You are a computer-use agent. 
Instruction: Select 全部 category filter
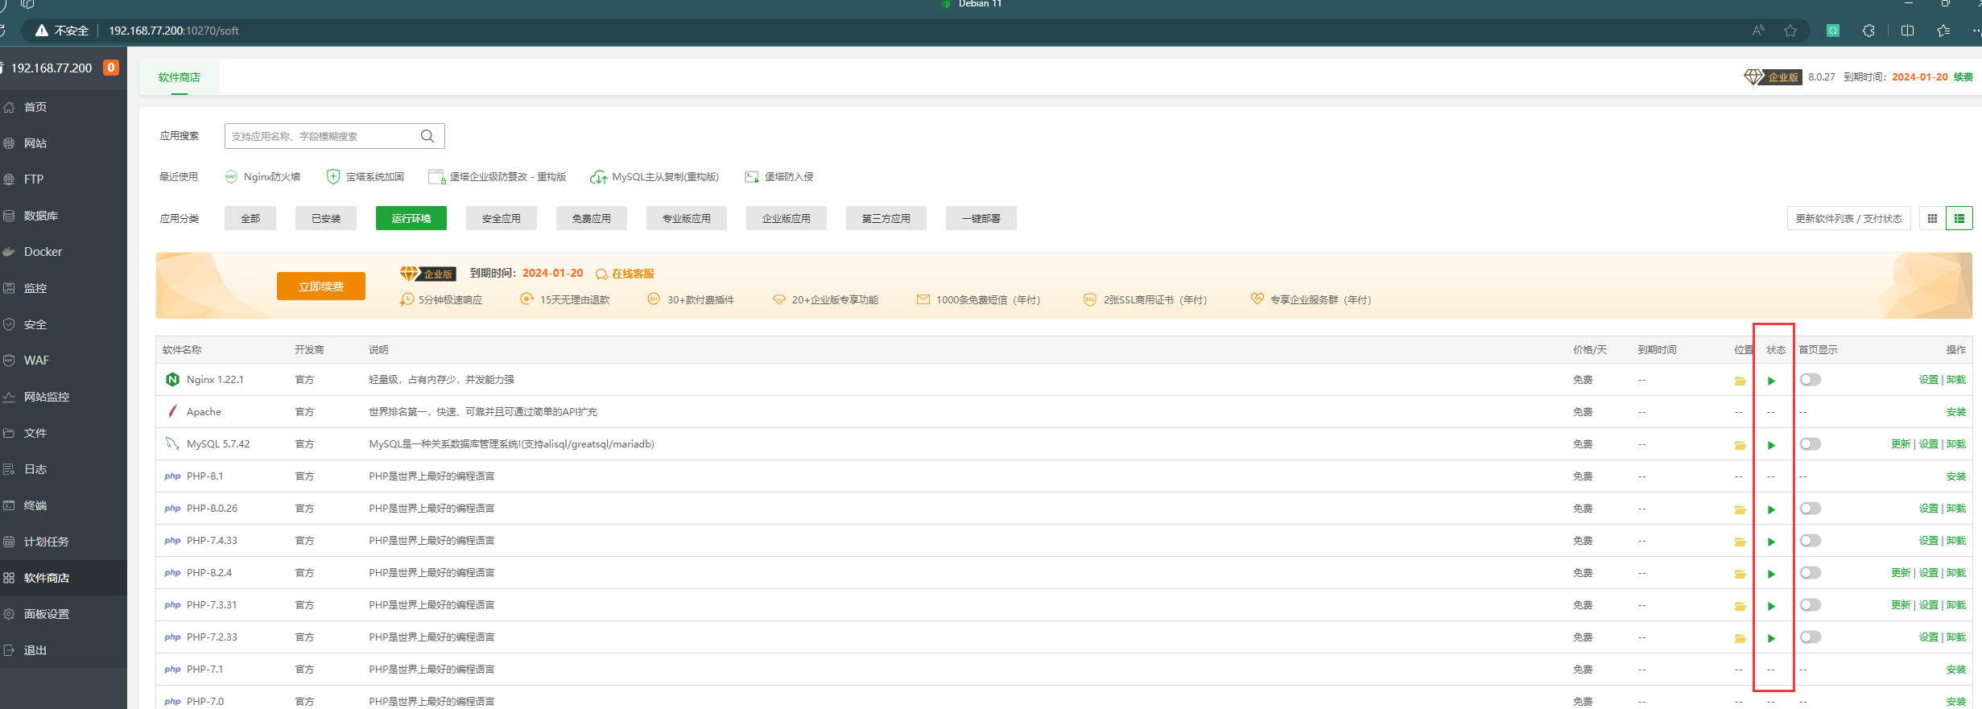coord(250,218)
